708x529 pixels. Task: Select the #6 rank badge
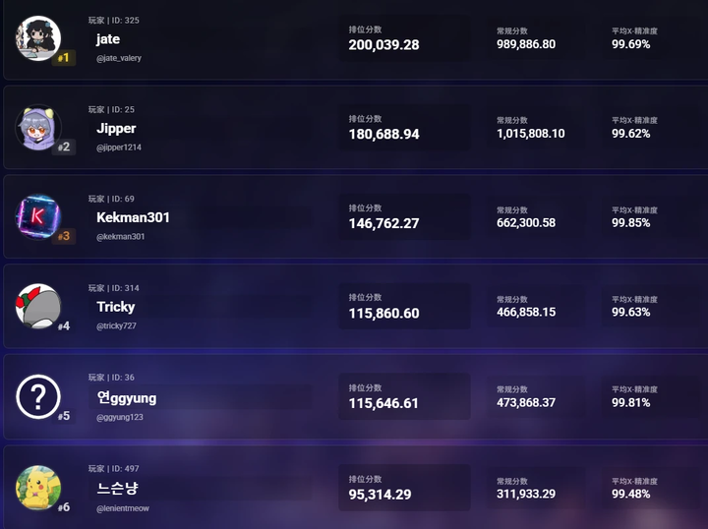[x=64, y=507]
